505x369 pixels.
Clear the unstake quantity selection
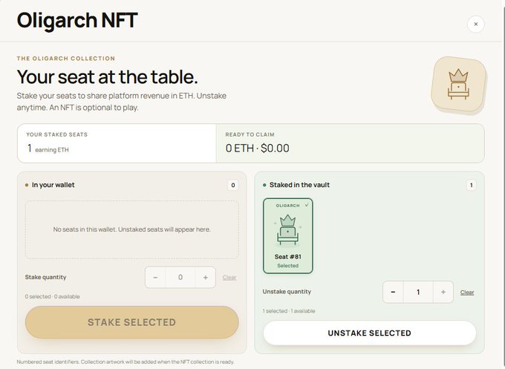tap(467, 293)
